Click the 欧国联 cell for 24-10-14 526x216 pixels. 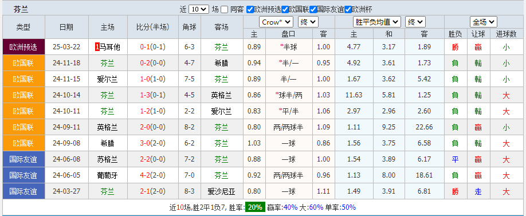tap(23, 95)
